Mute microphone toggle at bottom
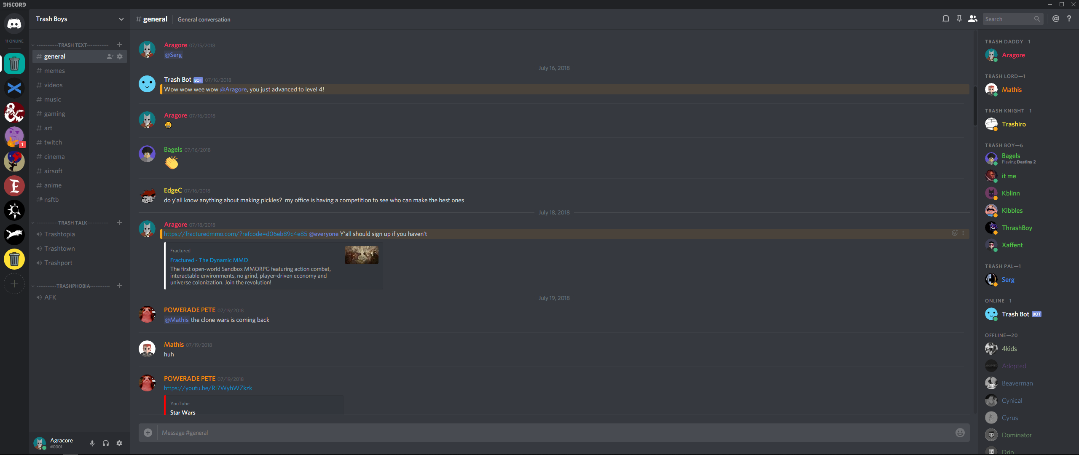Viewport: 1079px width, 455px height. 92,443
